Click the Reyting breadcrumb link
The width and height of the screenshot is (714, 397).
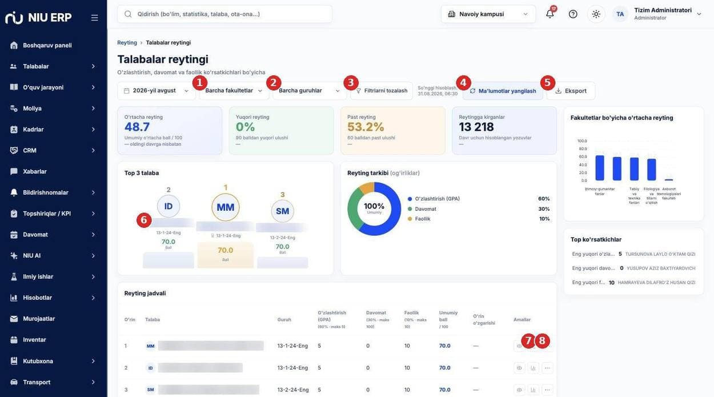pyautogui.click(x=127, y=43)
